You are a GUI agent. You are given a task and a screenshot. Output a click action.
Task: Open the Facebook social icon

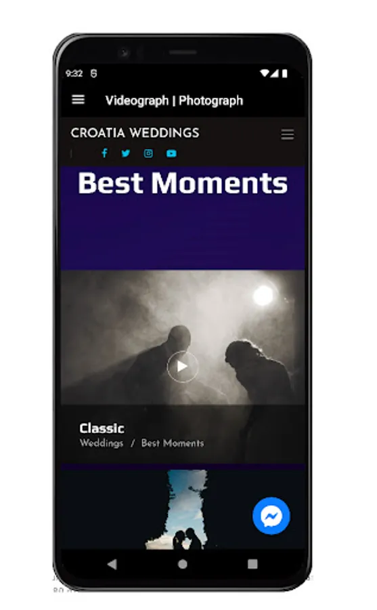104,153
